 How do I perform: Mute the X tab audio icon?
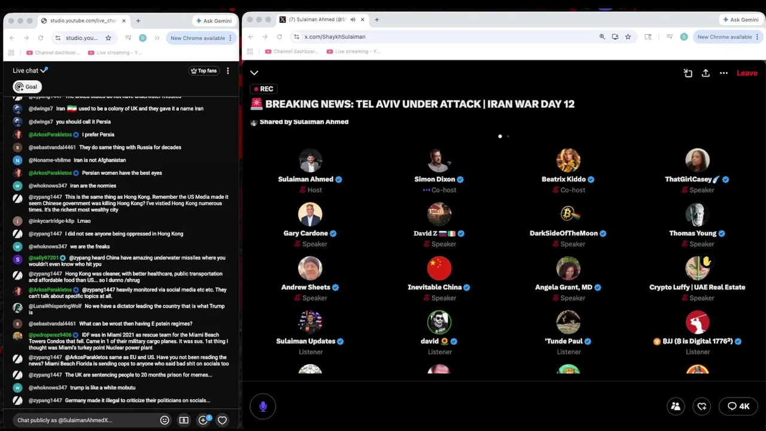coord(353,20)
